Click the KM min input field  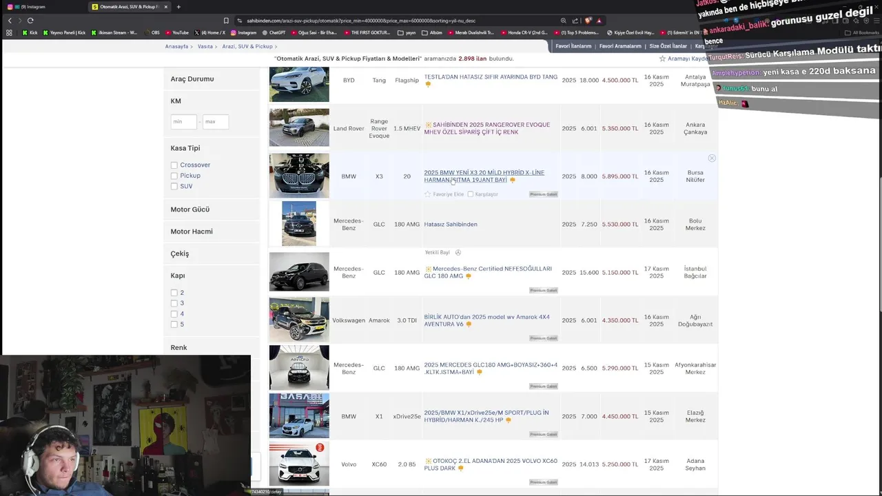pyautogui.click(x=183, y=122)
